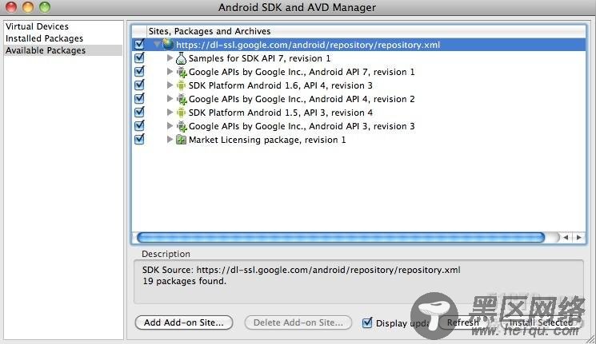Expand SDK Platform Android 1.5 row
Viewport: 596px width, 344px height.
(x=170, y=113)
